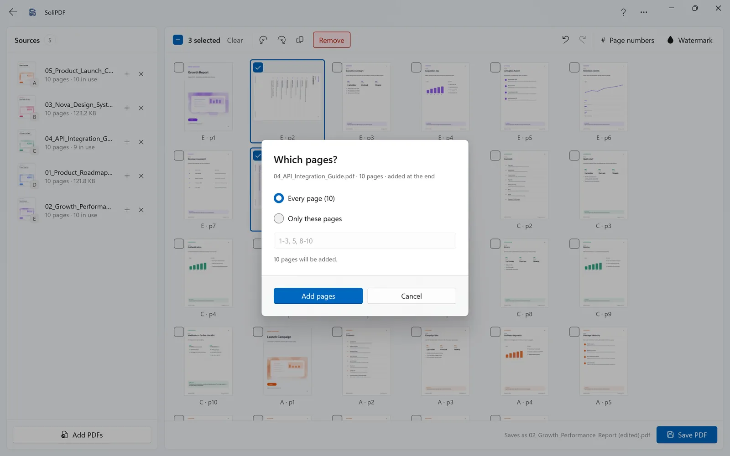This screenshot has height=456, width=730.
Task: Open the more options ellipsis menu
Action: click(x=643, y=12)
